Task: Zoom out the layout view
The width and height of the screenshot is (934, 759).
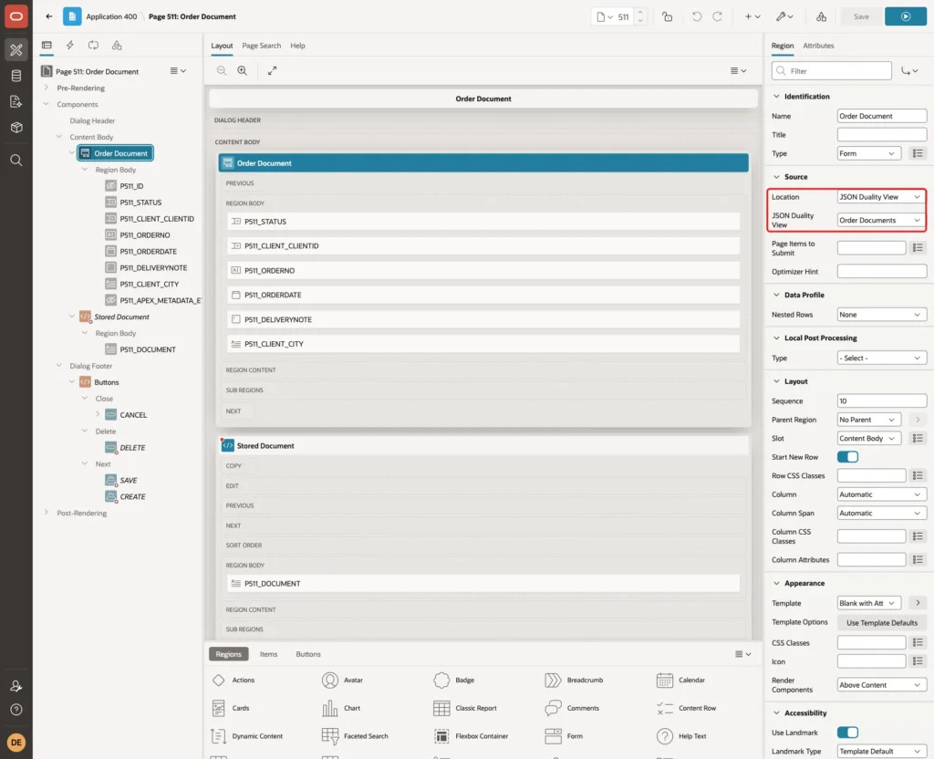Action: click(x=222, y=70)
